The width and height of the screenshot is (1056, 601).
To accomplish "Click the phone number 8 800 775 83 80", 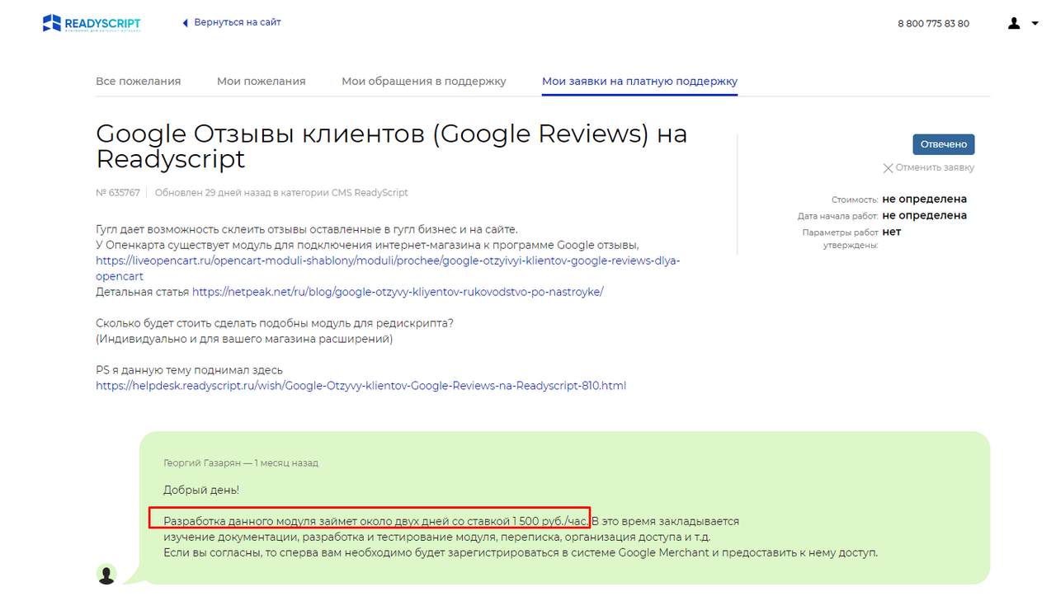I will coord(933,23).
